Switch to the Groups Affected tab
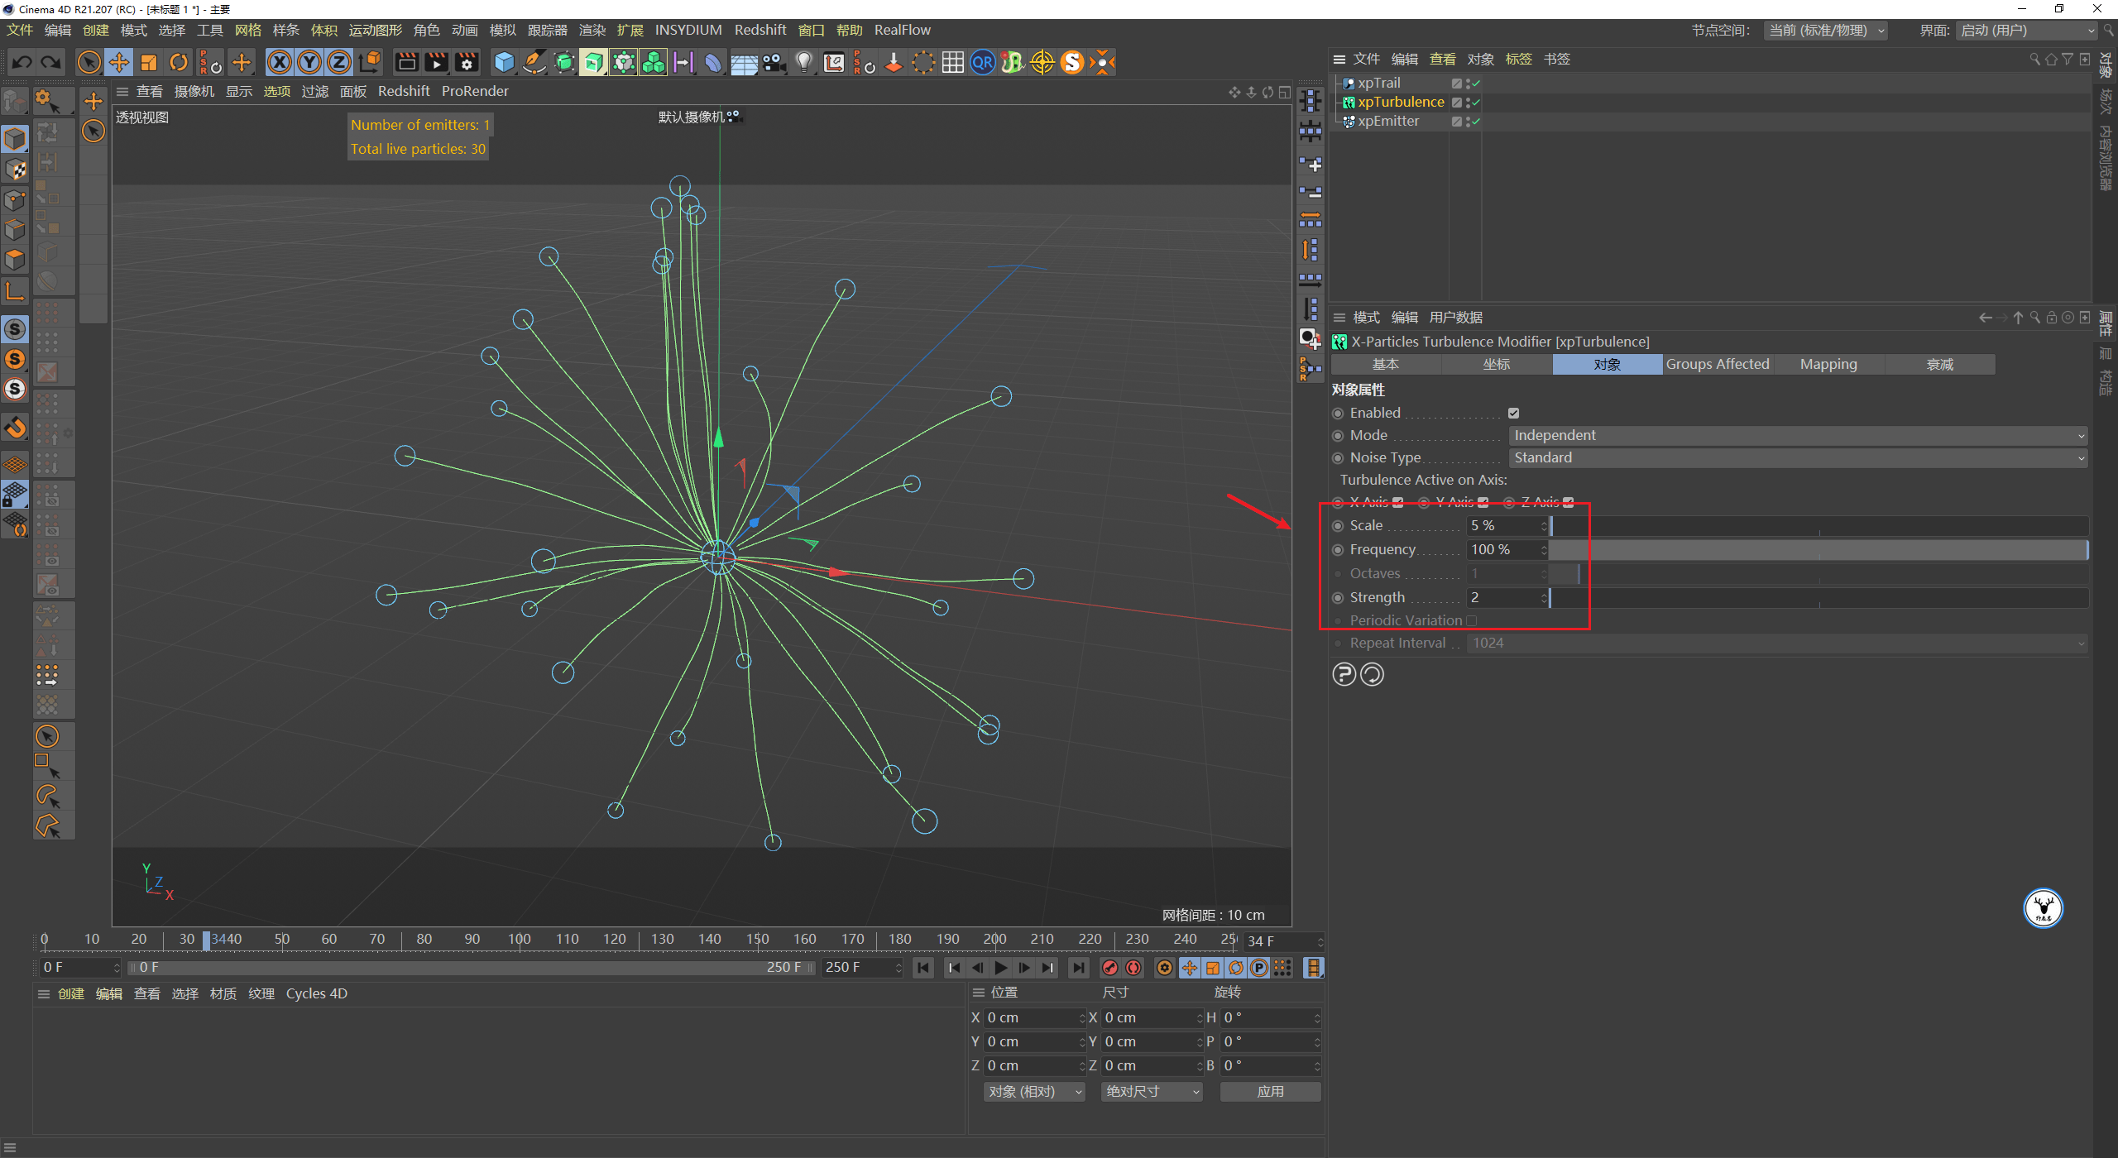The height and width of the screenshot is (1158, 2118). coord(1718,364)
